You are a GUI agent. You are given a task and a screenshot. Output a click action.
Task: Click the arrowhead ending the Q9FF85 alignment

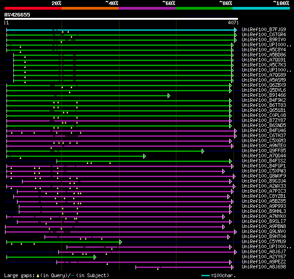click(x=203, y=151)
